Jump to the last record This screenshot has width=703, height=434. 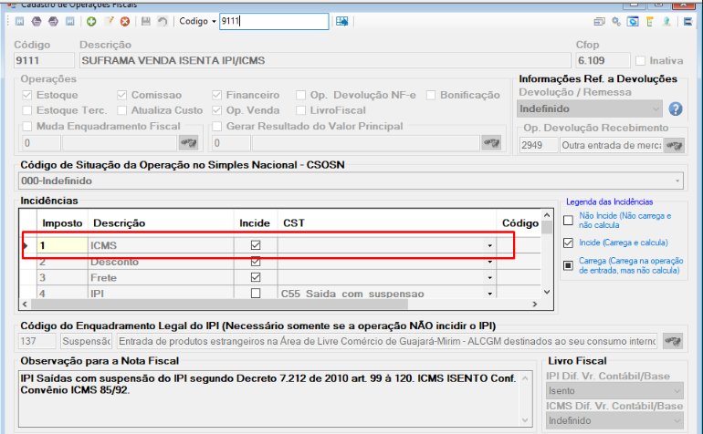[x=70, y=21]
